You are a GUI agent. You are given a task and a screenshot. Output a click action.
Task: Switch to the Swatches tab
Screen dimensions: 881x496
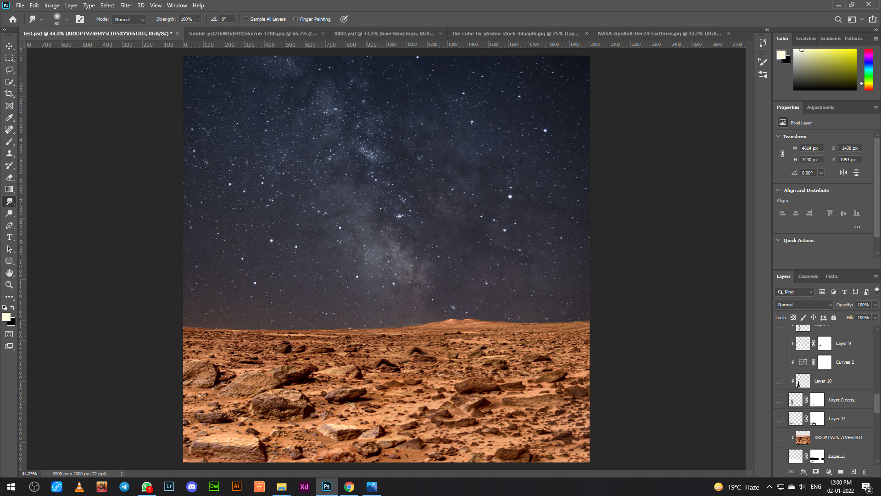pos(806,39)
